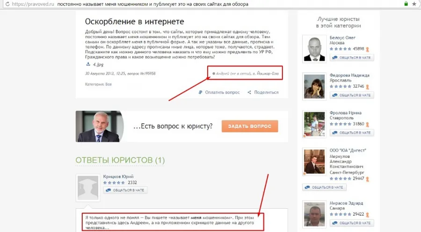Click the ruble icon beside Оплатить вопрос
The width and height of the screenshot is (421, 232).
pos(200,92)
